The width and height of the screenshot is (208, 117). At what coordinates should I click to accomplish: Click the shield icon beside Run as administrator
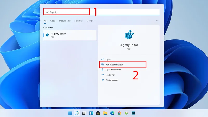102,64
